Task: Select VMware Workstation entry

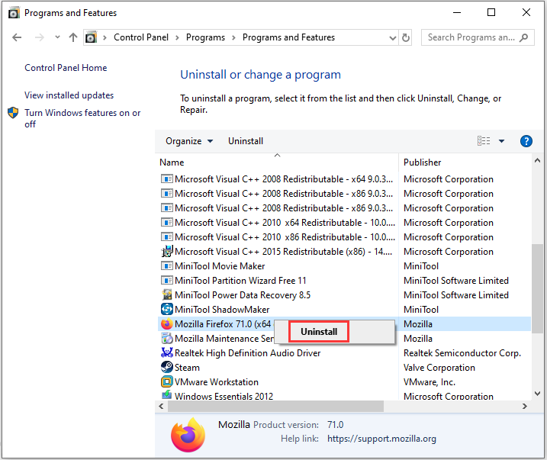Action: [x=217, y=382]
